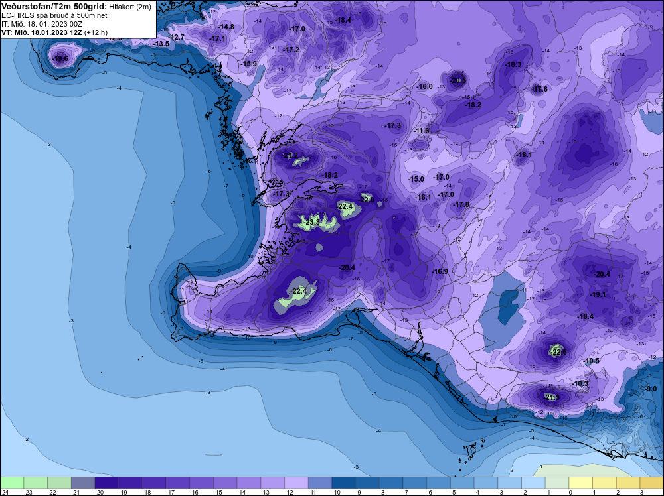Click the initial time 'IT: Mið. 18. 01. 2023 00Z'

(41, 24)
